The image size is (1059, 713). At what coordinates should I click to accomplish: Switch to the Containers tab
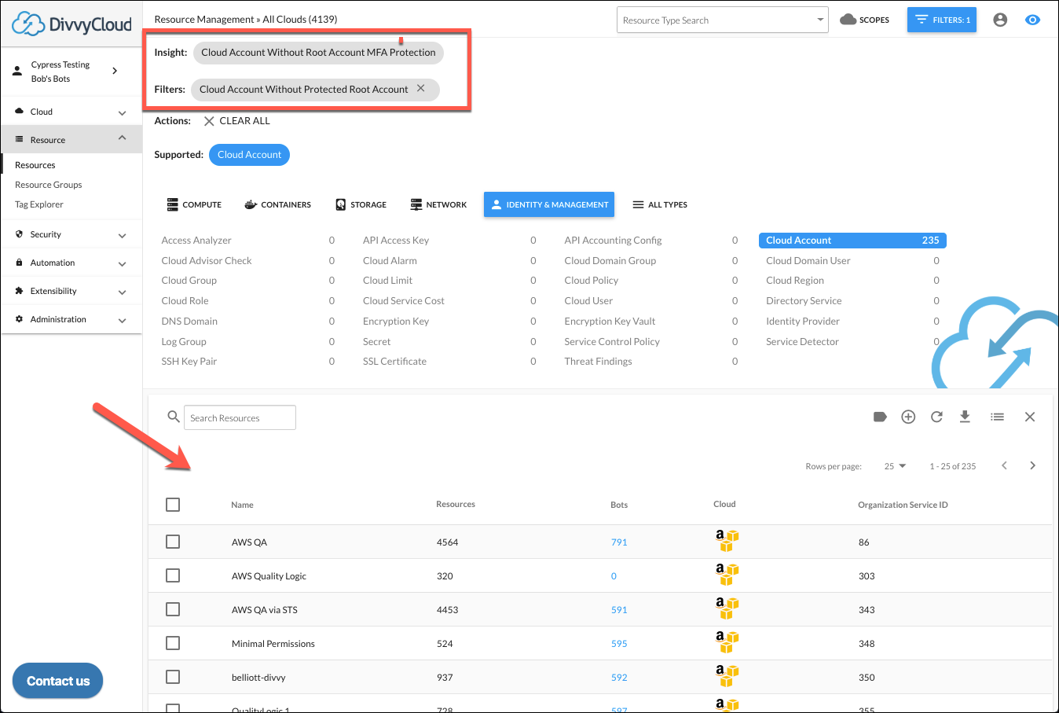click(277, 204)
